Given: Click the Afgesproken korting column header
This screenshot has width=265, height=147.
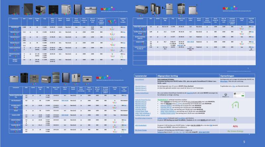Looking at the screenshot, I should pyautogui.click(x=167, y=76).
